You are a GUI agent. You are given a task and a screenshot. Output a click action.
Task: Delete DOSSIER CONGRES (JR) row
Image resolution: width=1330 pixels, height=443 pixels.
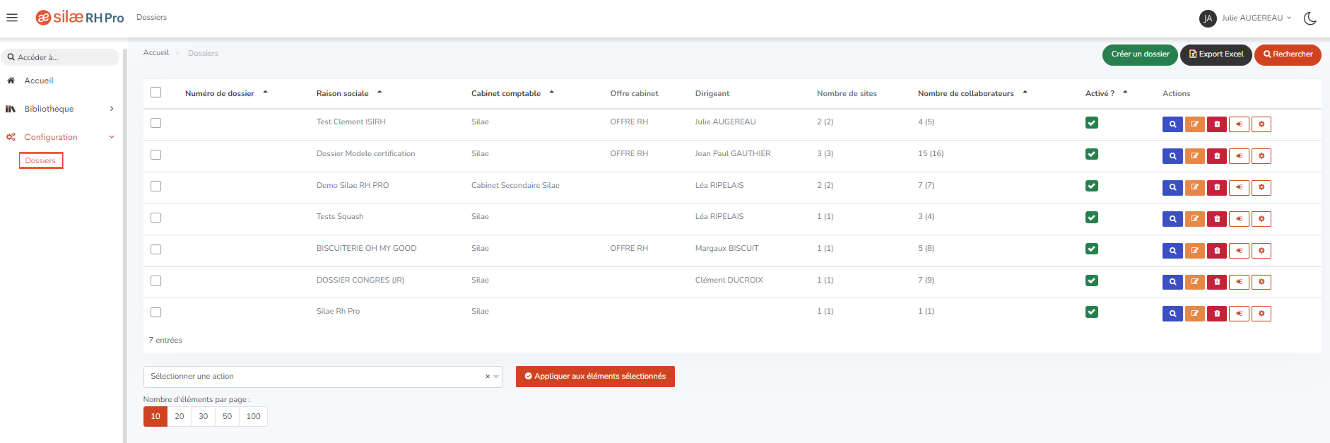[1216, 282]
